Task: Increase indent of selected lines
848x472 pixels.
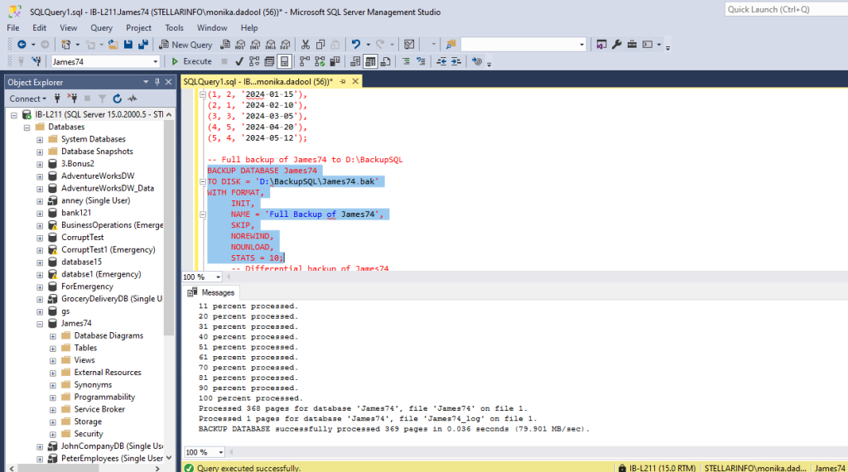Action: coord(456,61)
